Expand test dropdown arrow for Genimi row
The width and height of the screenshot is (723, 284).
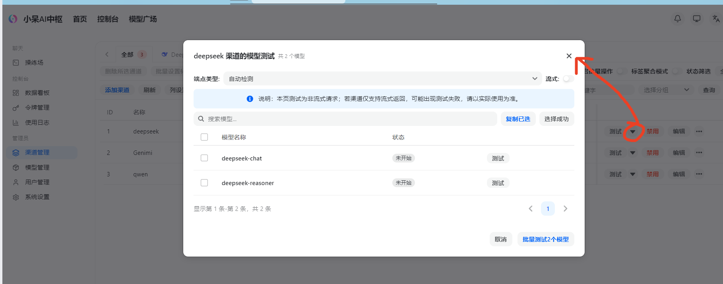pyautogui.click(x=632, y=153)
